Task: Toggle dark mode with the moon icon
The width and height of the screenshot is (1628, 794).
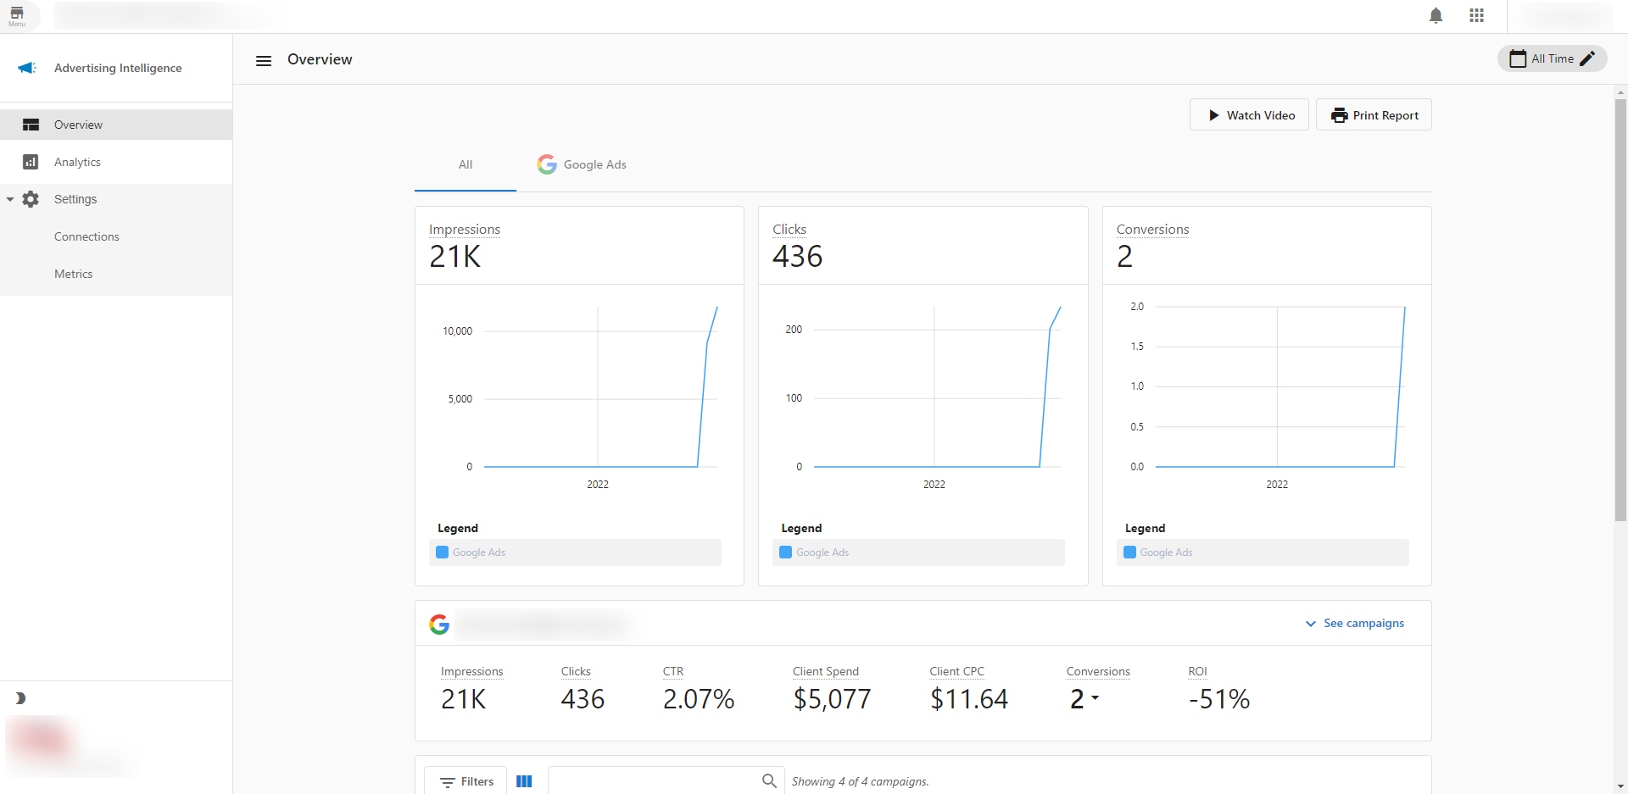Action: (x=20, y=698)
